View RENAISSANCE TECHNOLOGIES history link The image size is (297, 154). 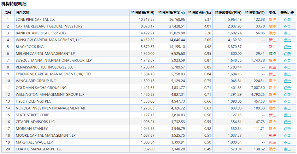287,67
